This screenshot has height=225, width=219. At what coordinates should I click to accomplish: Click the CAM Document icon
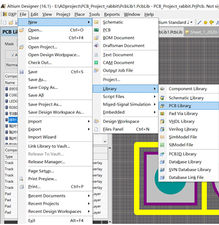[96, 63]
